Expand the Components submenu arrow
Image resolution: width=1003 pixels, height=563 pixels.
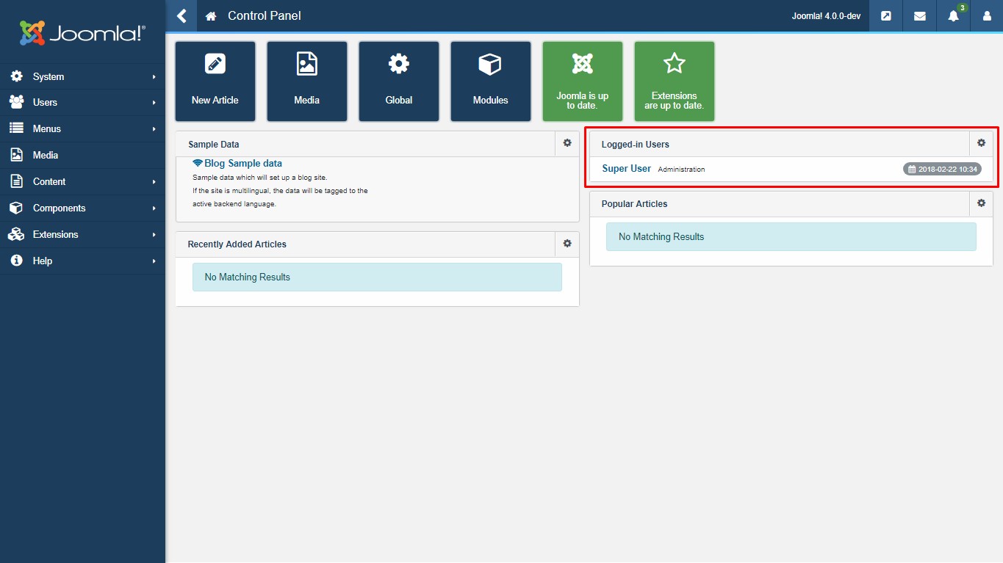point(154,208)
